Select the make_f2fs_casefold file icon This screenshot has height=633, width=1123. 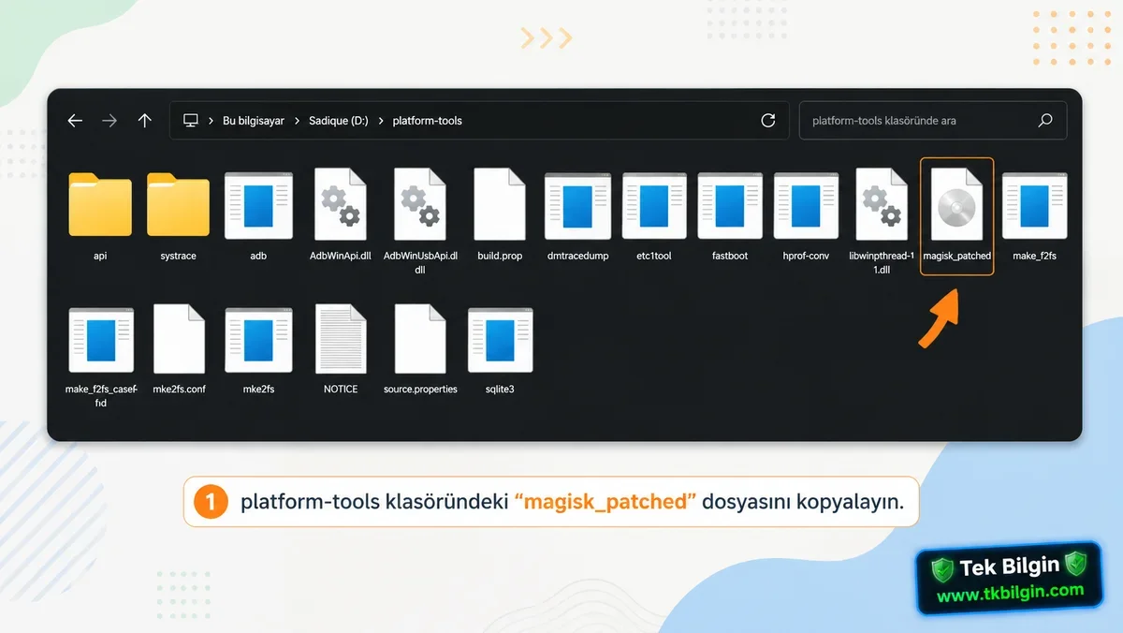point(100,341)
